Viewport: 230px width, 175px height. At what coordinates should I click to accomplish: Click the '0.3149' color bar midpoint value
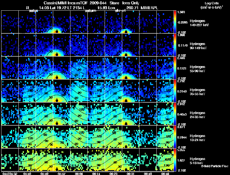click(x=182, y=91)
